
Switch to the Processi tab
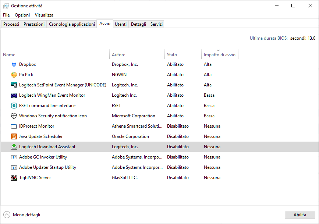(11, 24)
